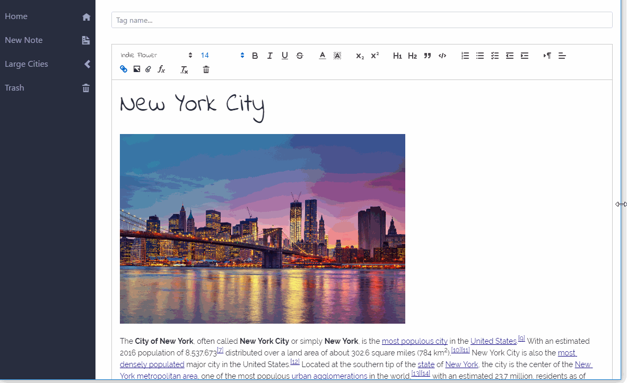The image size is (627, 383).
Task: Open the text alignment options
Action: (x=562, y=56)
